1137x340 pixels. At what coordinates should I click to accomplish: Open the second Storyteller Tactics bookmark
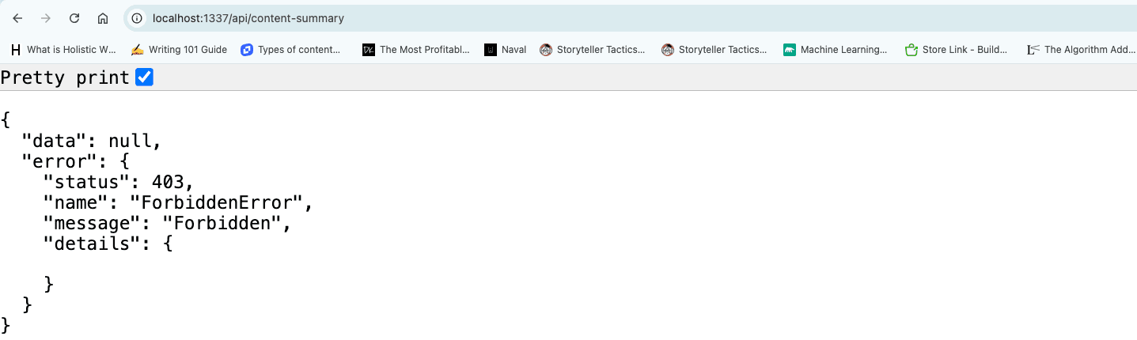[714, 49]
